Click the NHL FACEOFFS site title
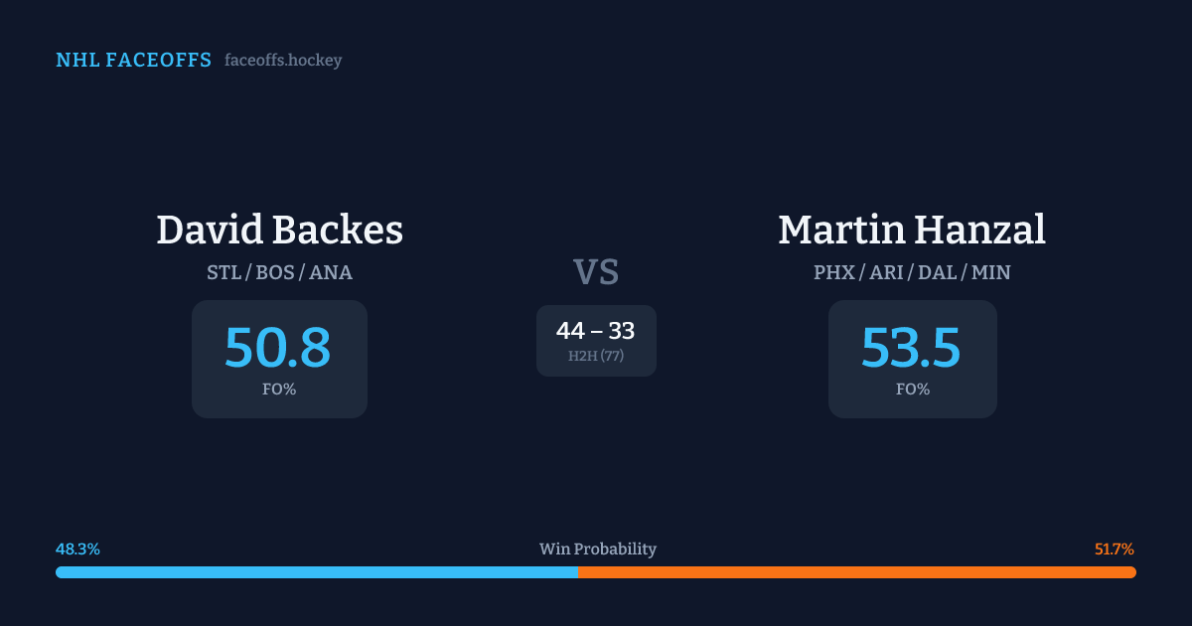 click(133, 61)
